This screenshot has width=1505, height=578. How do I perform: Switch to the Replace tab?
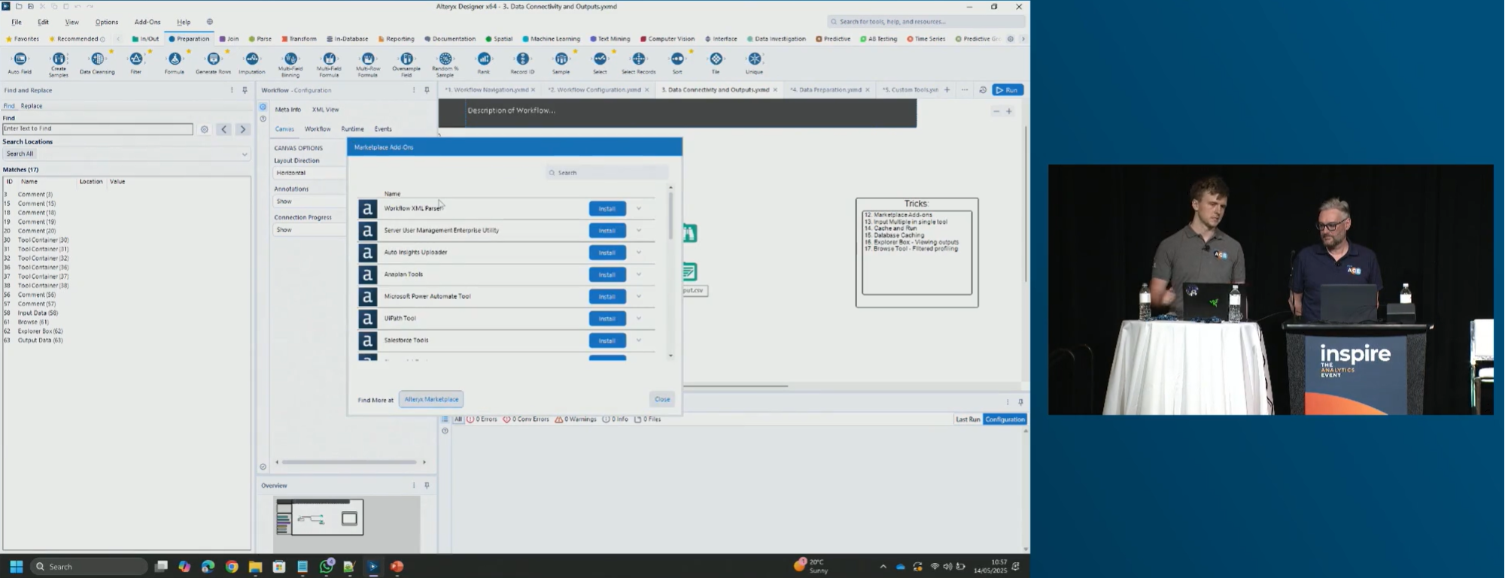[32, 106]
